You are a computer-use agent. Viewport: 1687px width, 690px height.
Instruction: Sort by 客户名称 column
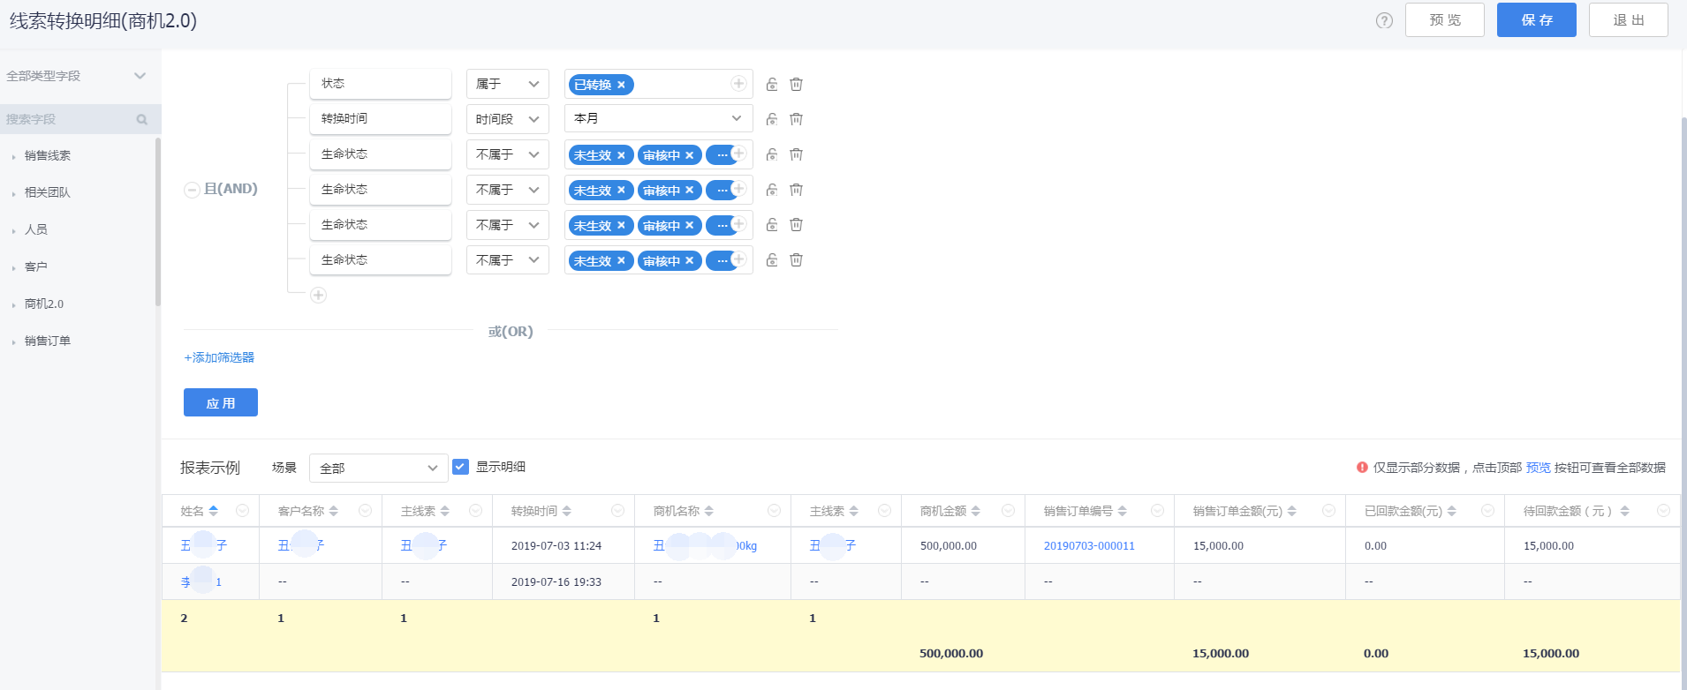pos(334,511)
